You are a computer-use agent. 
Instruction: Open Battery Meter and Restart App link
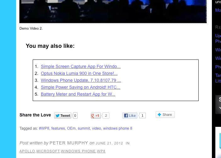[x=78, y=94]
